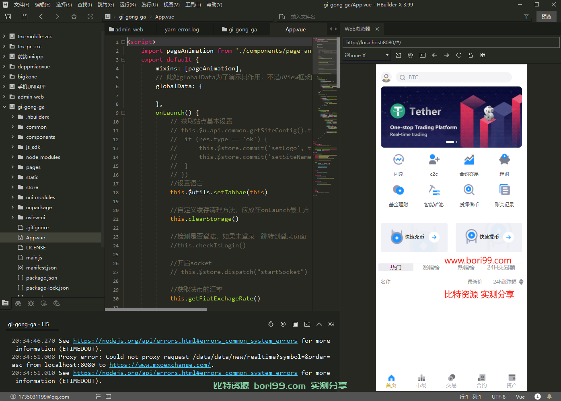Collapse code fold marker at line 3
This screenshot has width=561, height=401.
(123, 60)
